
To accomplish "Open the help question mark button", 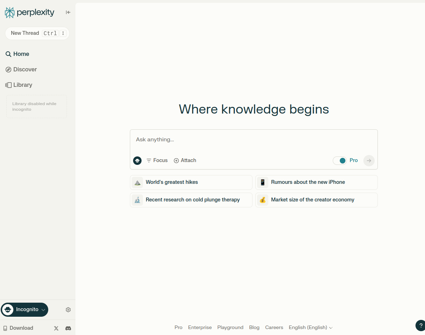I will [x=420, y=326].
